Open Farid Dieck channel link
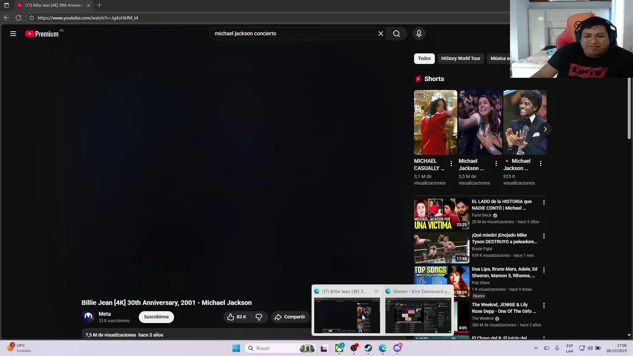 click(x=482, y=216)
